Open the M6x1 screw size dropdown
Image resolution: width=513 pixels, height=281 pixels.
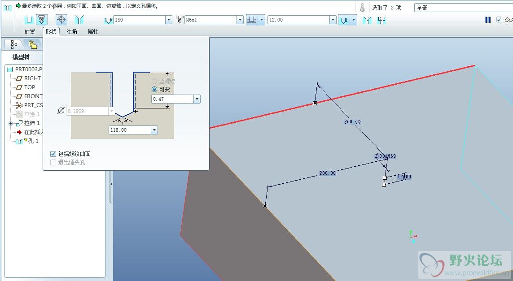tap(240, 20)
